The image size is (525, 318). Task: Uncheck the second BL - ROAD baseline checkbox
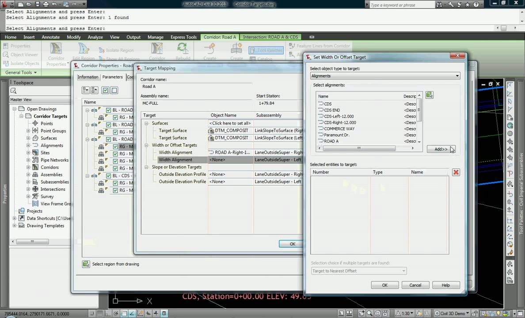point(108,125)
